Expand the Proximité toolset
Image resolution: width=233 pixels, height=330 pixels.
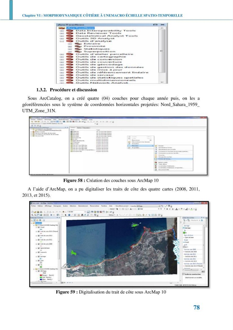click(70, 46)
